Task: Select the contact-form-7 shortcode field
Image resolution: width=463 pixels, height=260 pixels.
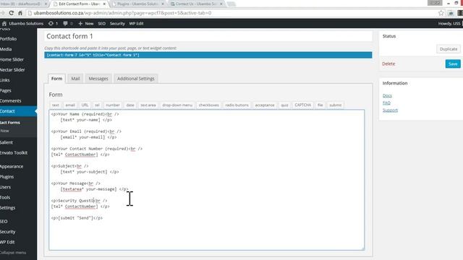Action: click(208, 55)
